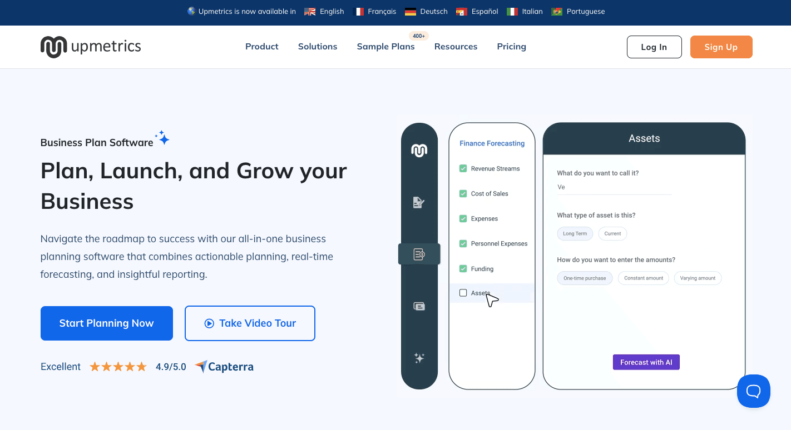Switch language to Deutsch
Viewport: 791px width, 430px height.
434,12
